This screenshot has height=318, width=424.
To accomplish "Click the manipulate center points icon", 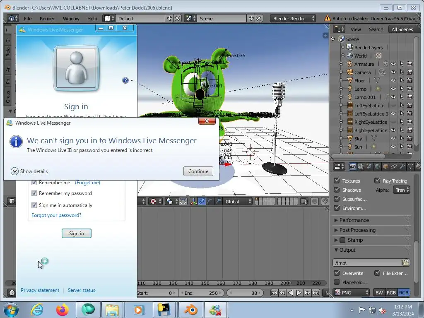I will click(x=183, y=202).
